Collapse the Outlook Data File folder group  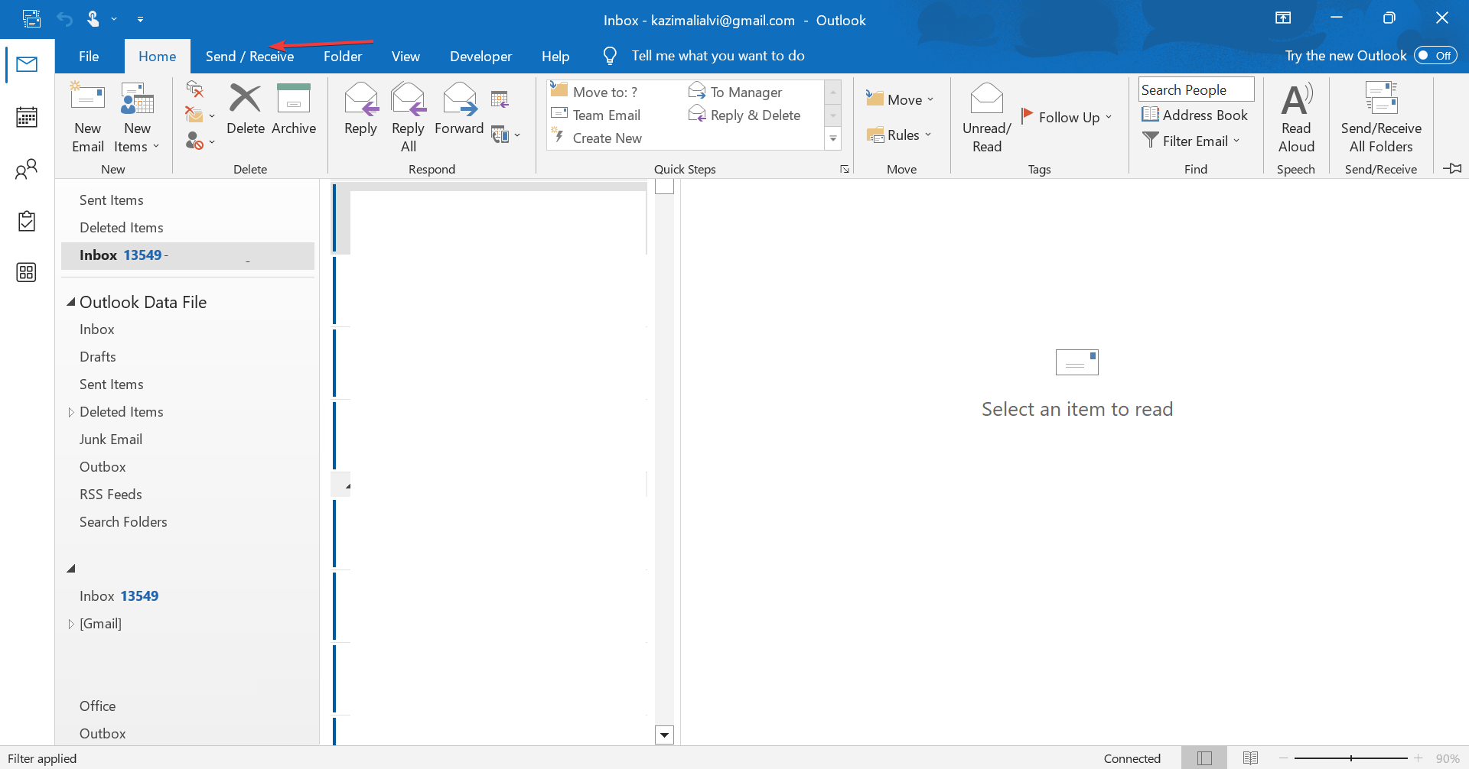pos(71,302)
